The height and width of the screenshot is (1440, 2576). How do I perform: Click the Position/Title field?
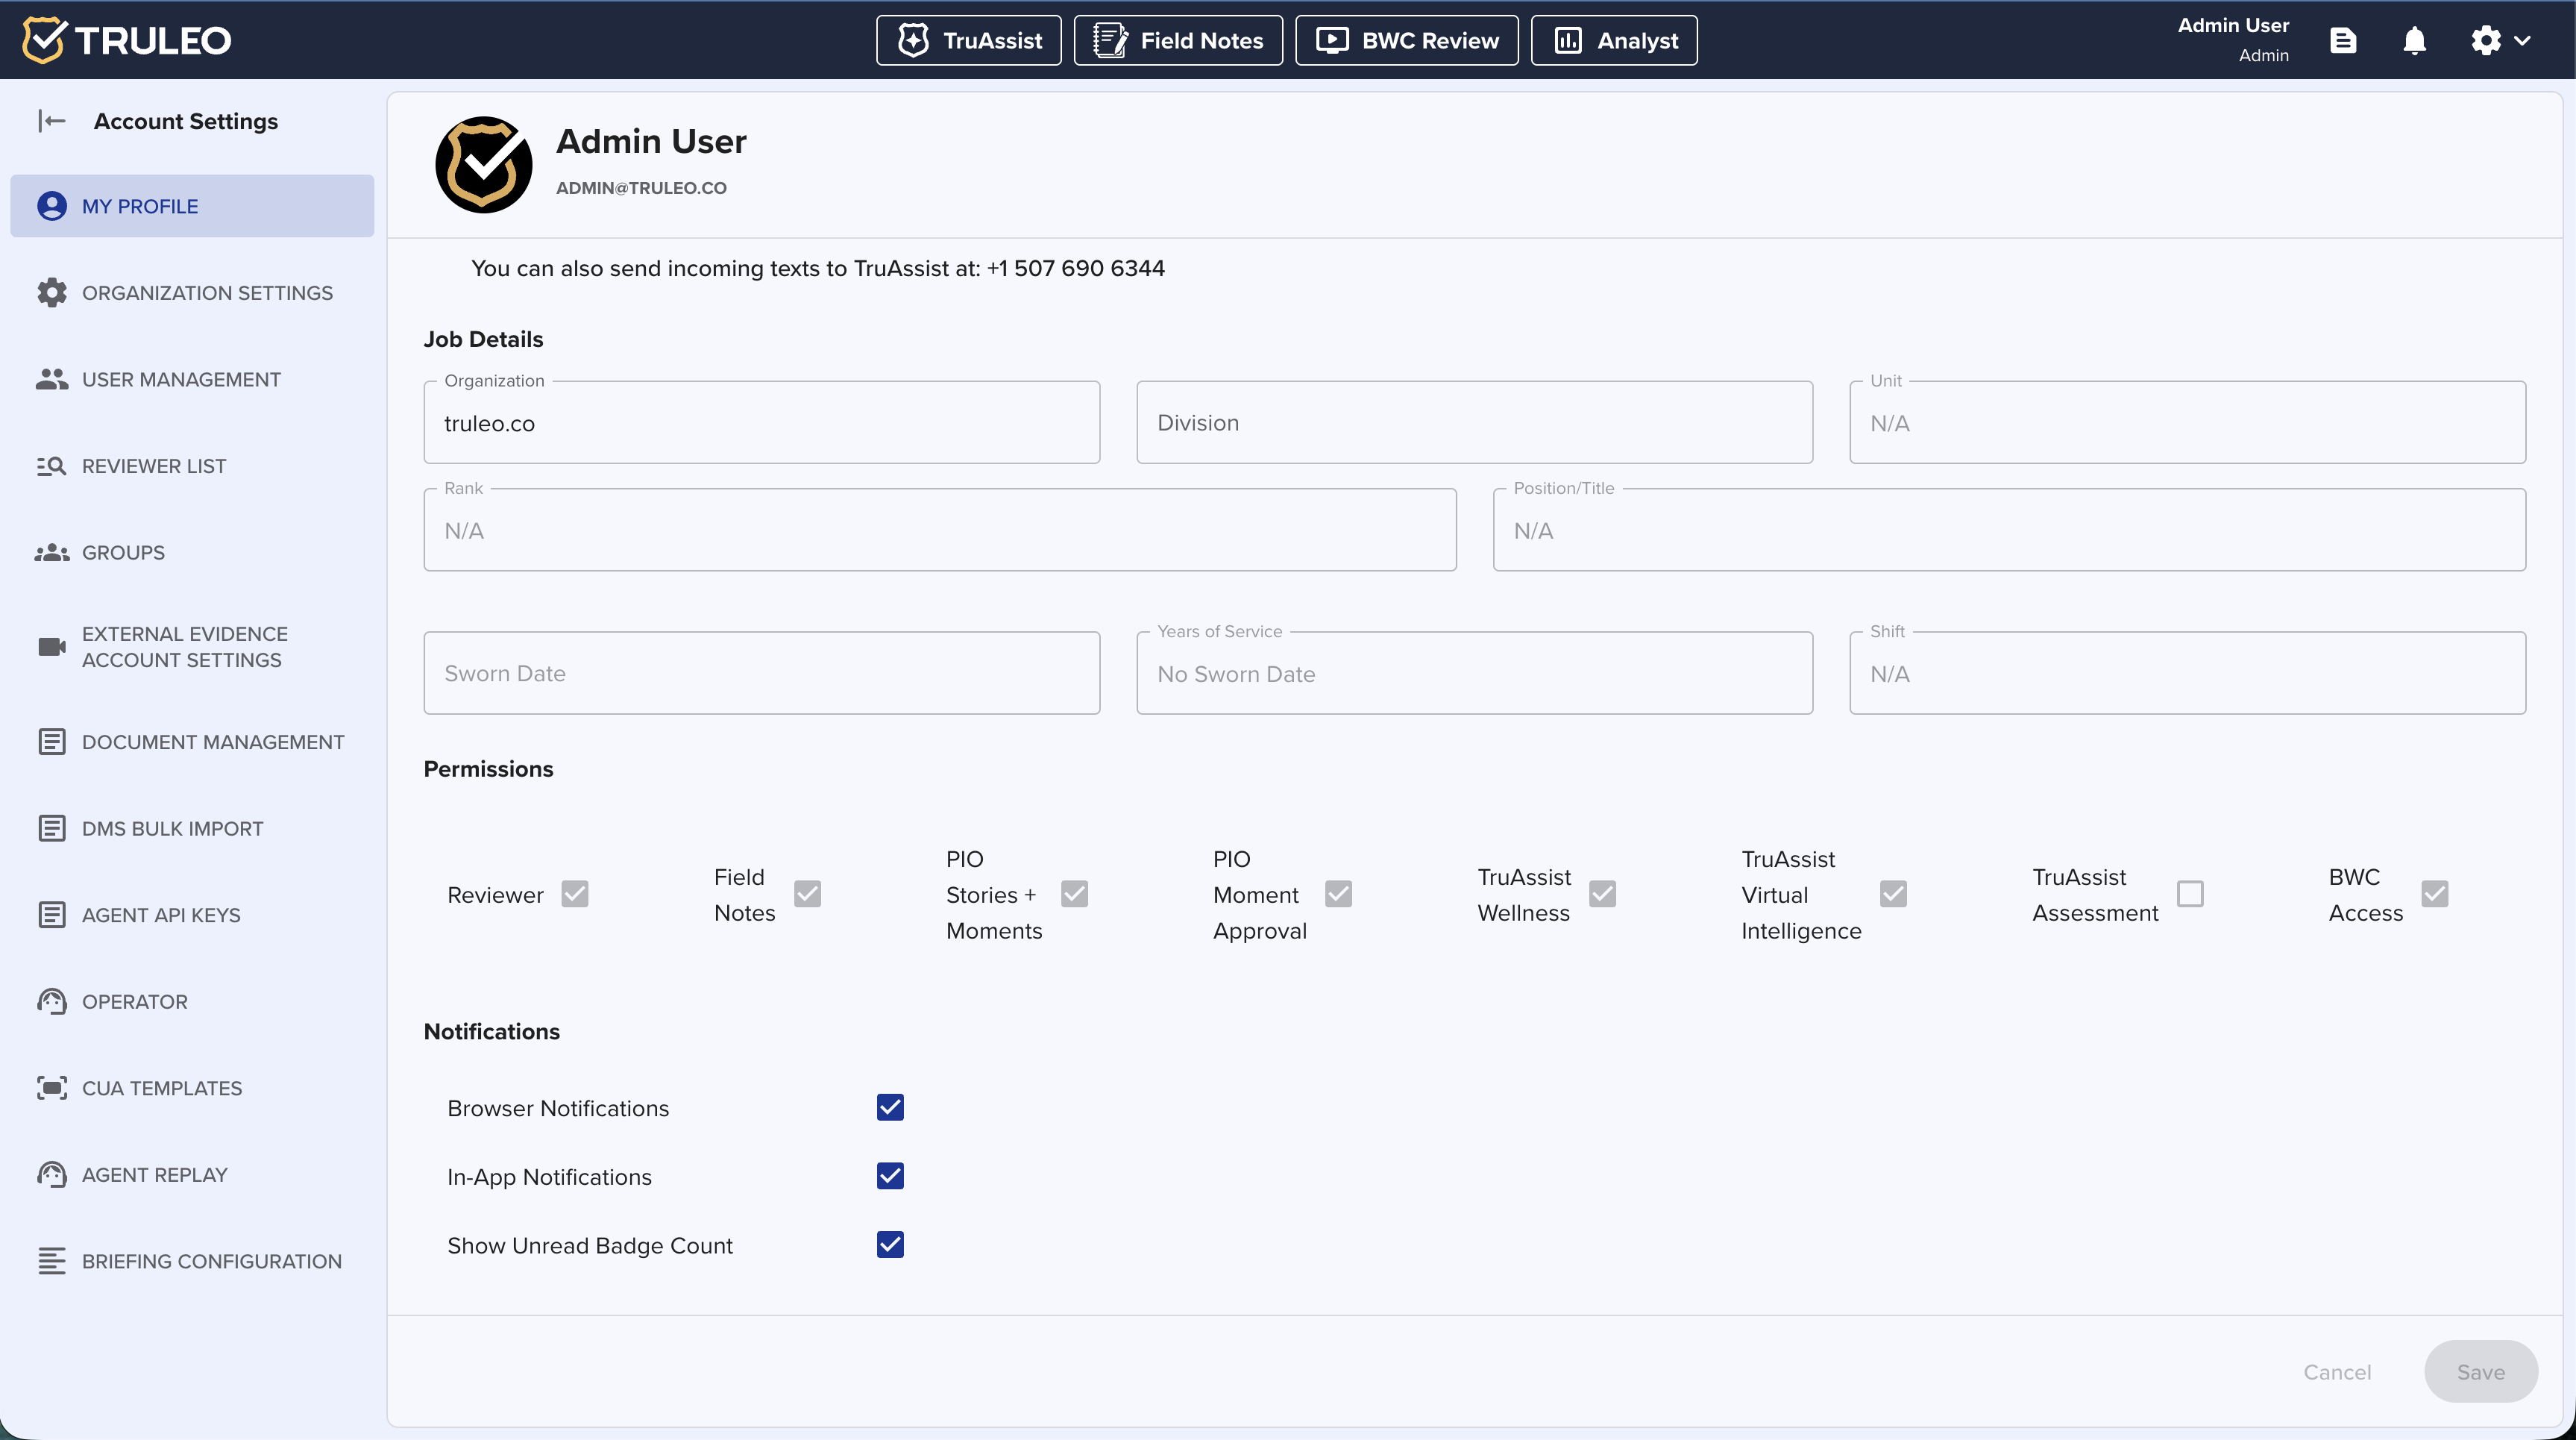pyautogui.click(x=2010, y=530)
